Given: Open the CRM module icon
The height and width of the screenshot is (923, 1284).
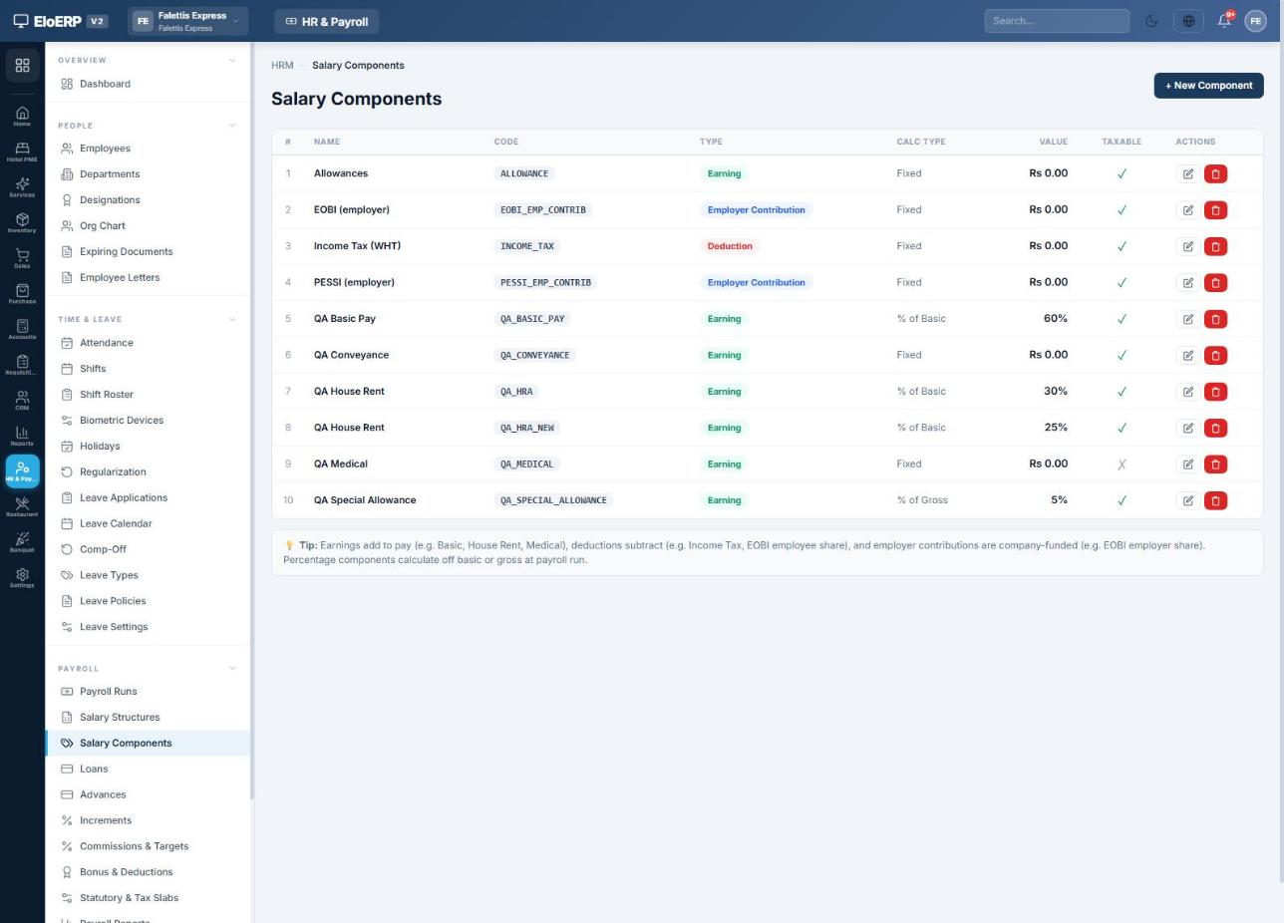Looking at the screenshot, I should 22,400.
